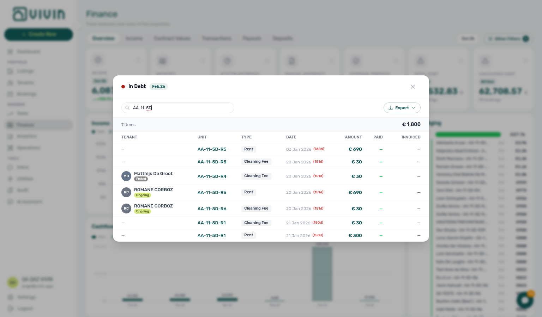Click the Ended status badge
The width and height of the screenshot is (542, 317).
click(x=141, y=179)
